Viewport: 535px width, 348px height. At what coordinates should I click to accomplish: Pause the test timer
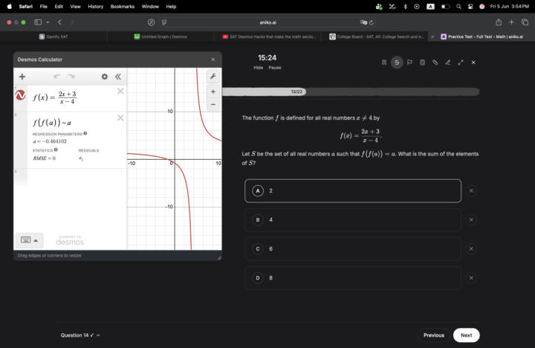pyautogui.click(x=275, y=68)
